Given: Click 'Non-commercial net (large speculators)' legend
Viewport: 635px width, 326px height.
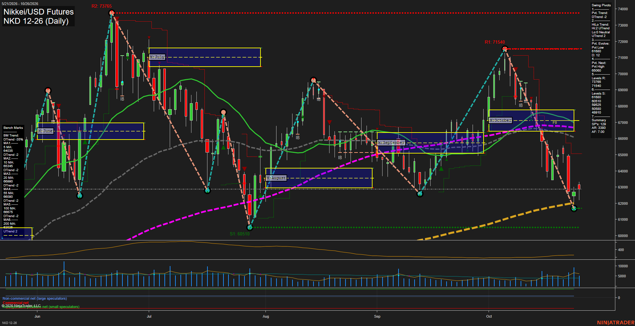Looking at the screenshot, I should (35, 299).
